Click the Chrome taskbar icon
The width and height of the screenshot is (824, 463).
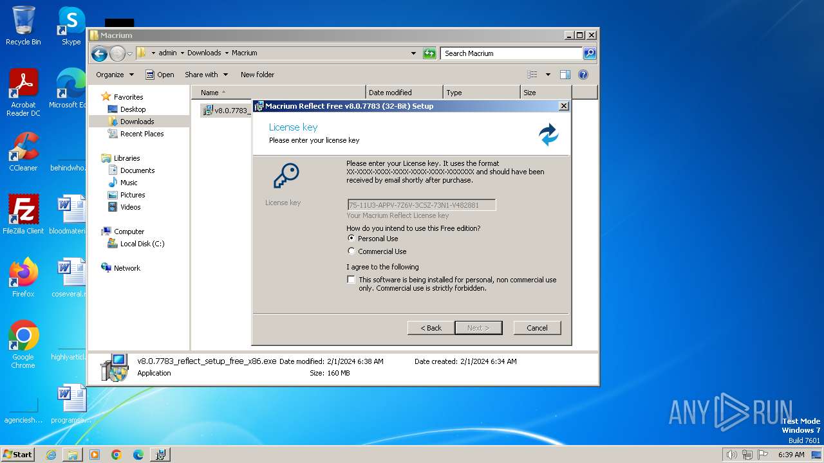click(117, 455)
